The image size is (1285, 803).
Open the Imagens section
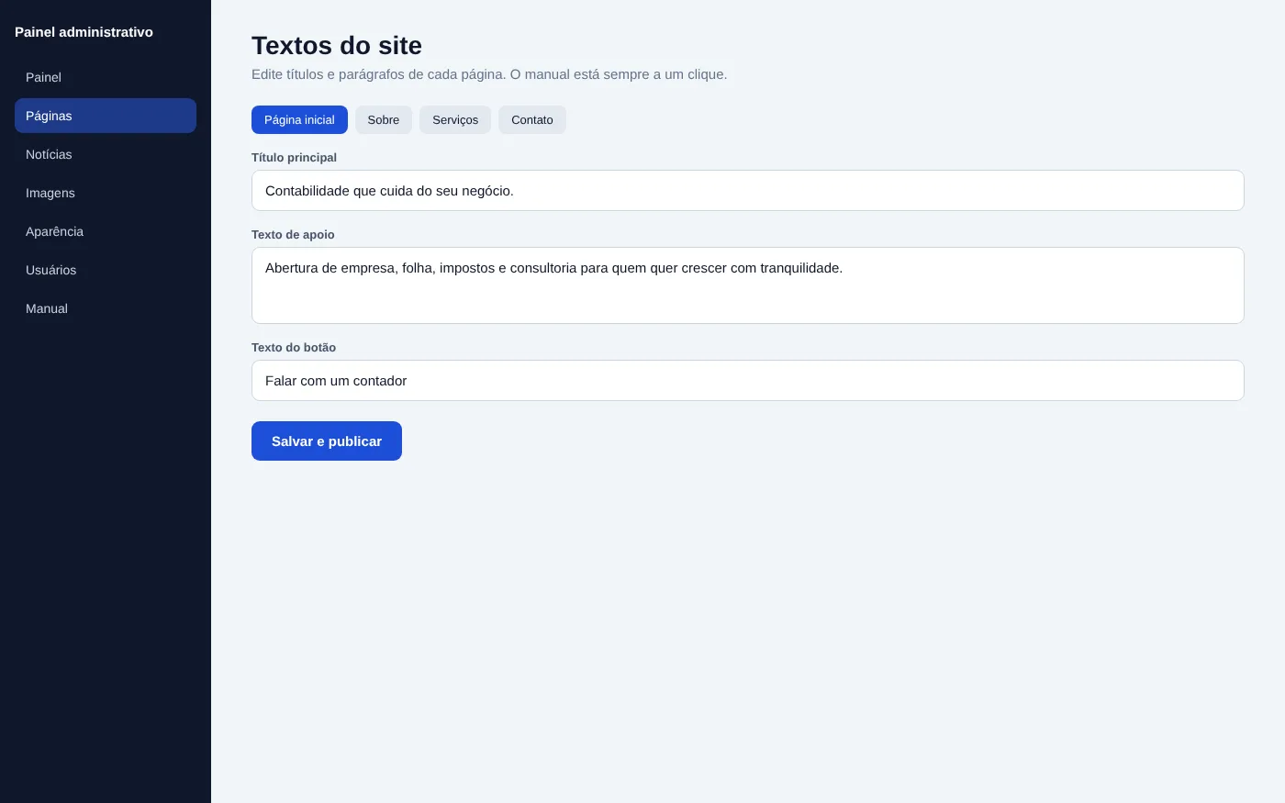(106, 193)
